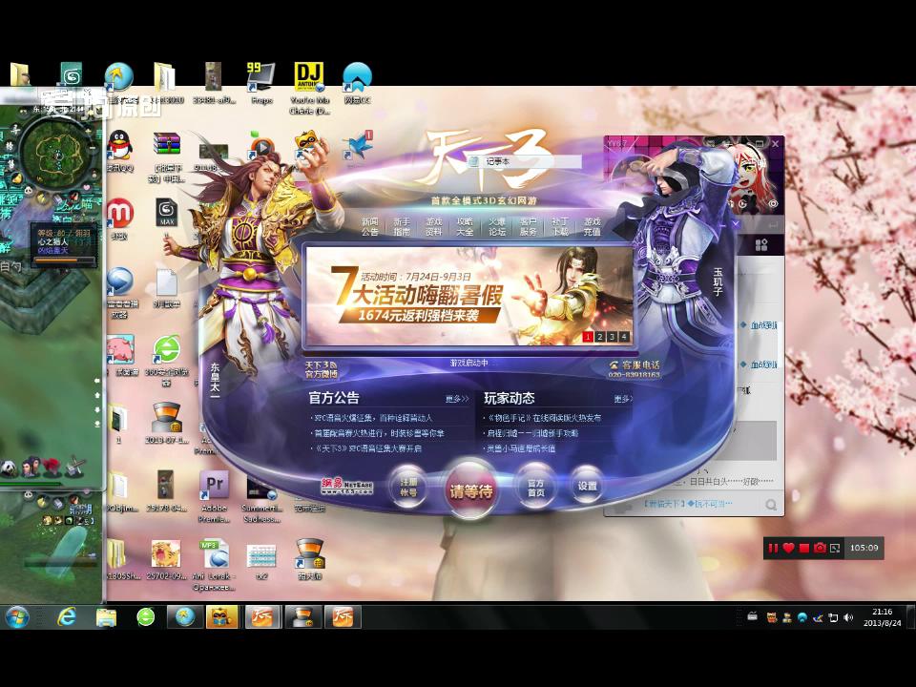Open Adobe Premiere desktop shortcut
The width and height of the screenshot is (916, 687).
pyautogui.click(x=214, y=496)
